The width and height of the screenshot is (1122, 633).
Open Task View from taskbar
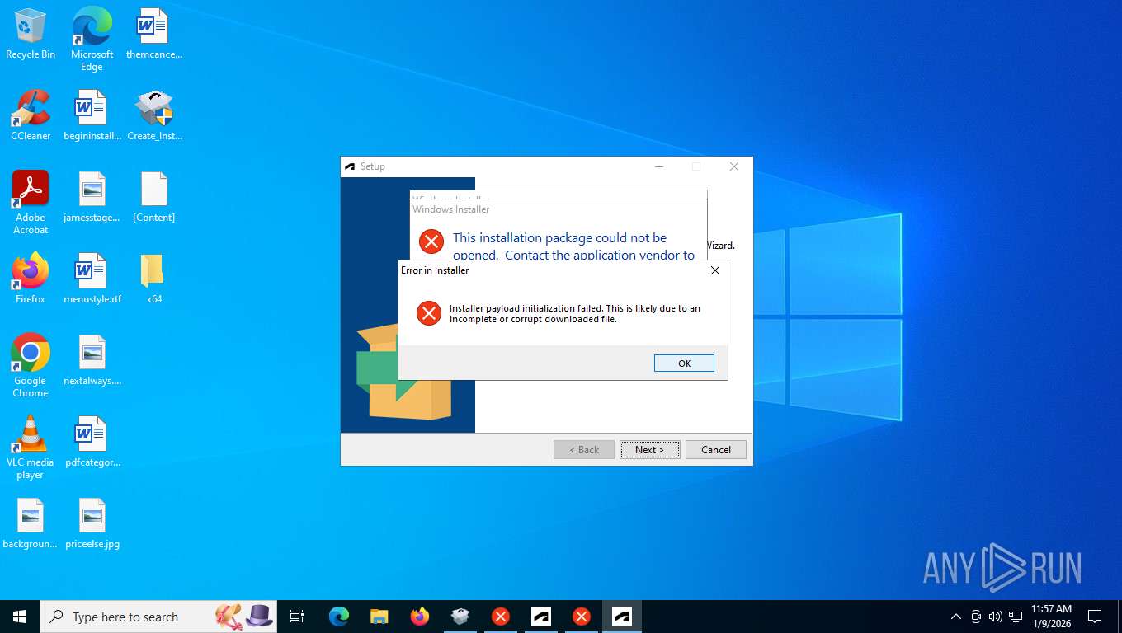pyautogui.click(x=297, y=617)
